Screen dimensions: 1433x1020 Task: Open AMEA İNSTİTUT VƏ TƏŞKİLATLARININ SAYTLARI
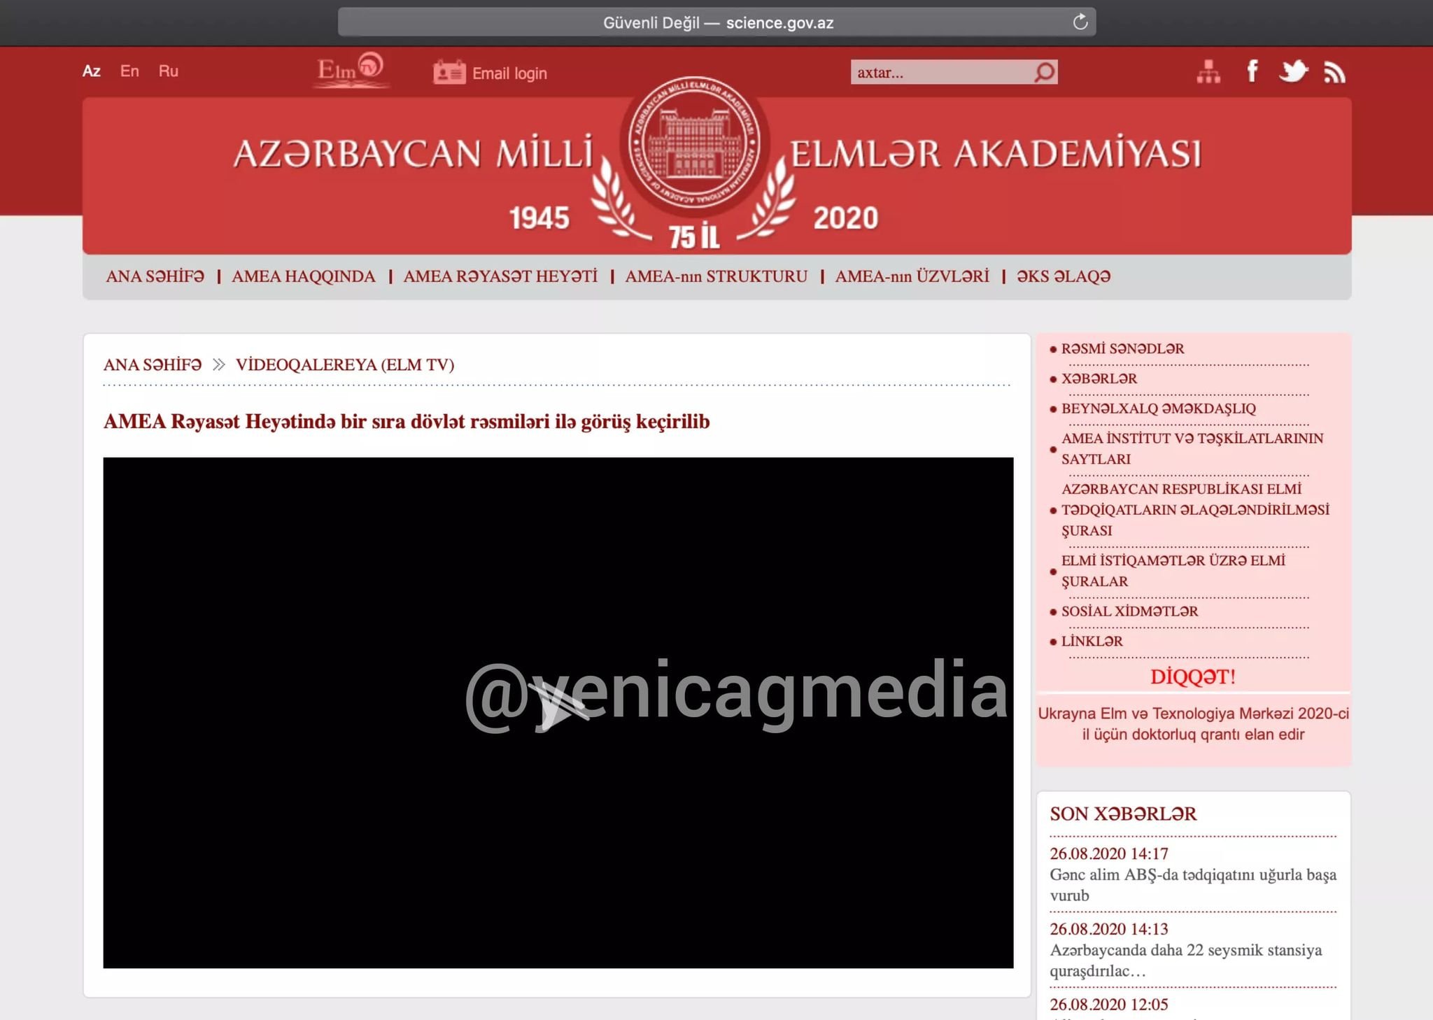(x=1192, y=448)
